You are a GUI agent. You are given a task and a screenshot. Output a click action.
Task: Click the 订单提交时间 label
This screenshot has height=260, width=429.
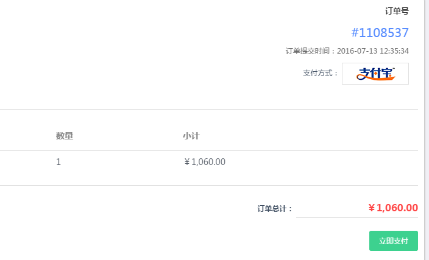pos(309,51)
